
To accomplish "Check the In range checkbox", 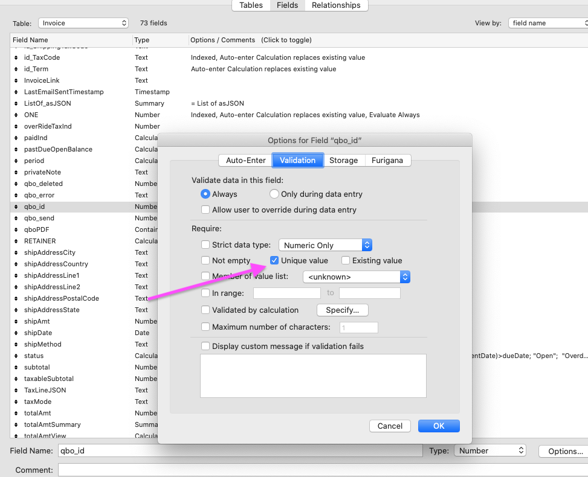I will [205, 293].
